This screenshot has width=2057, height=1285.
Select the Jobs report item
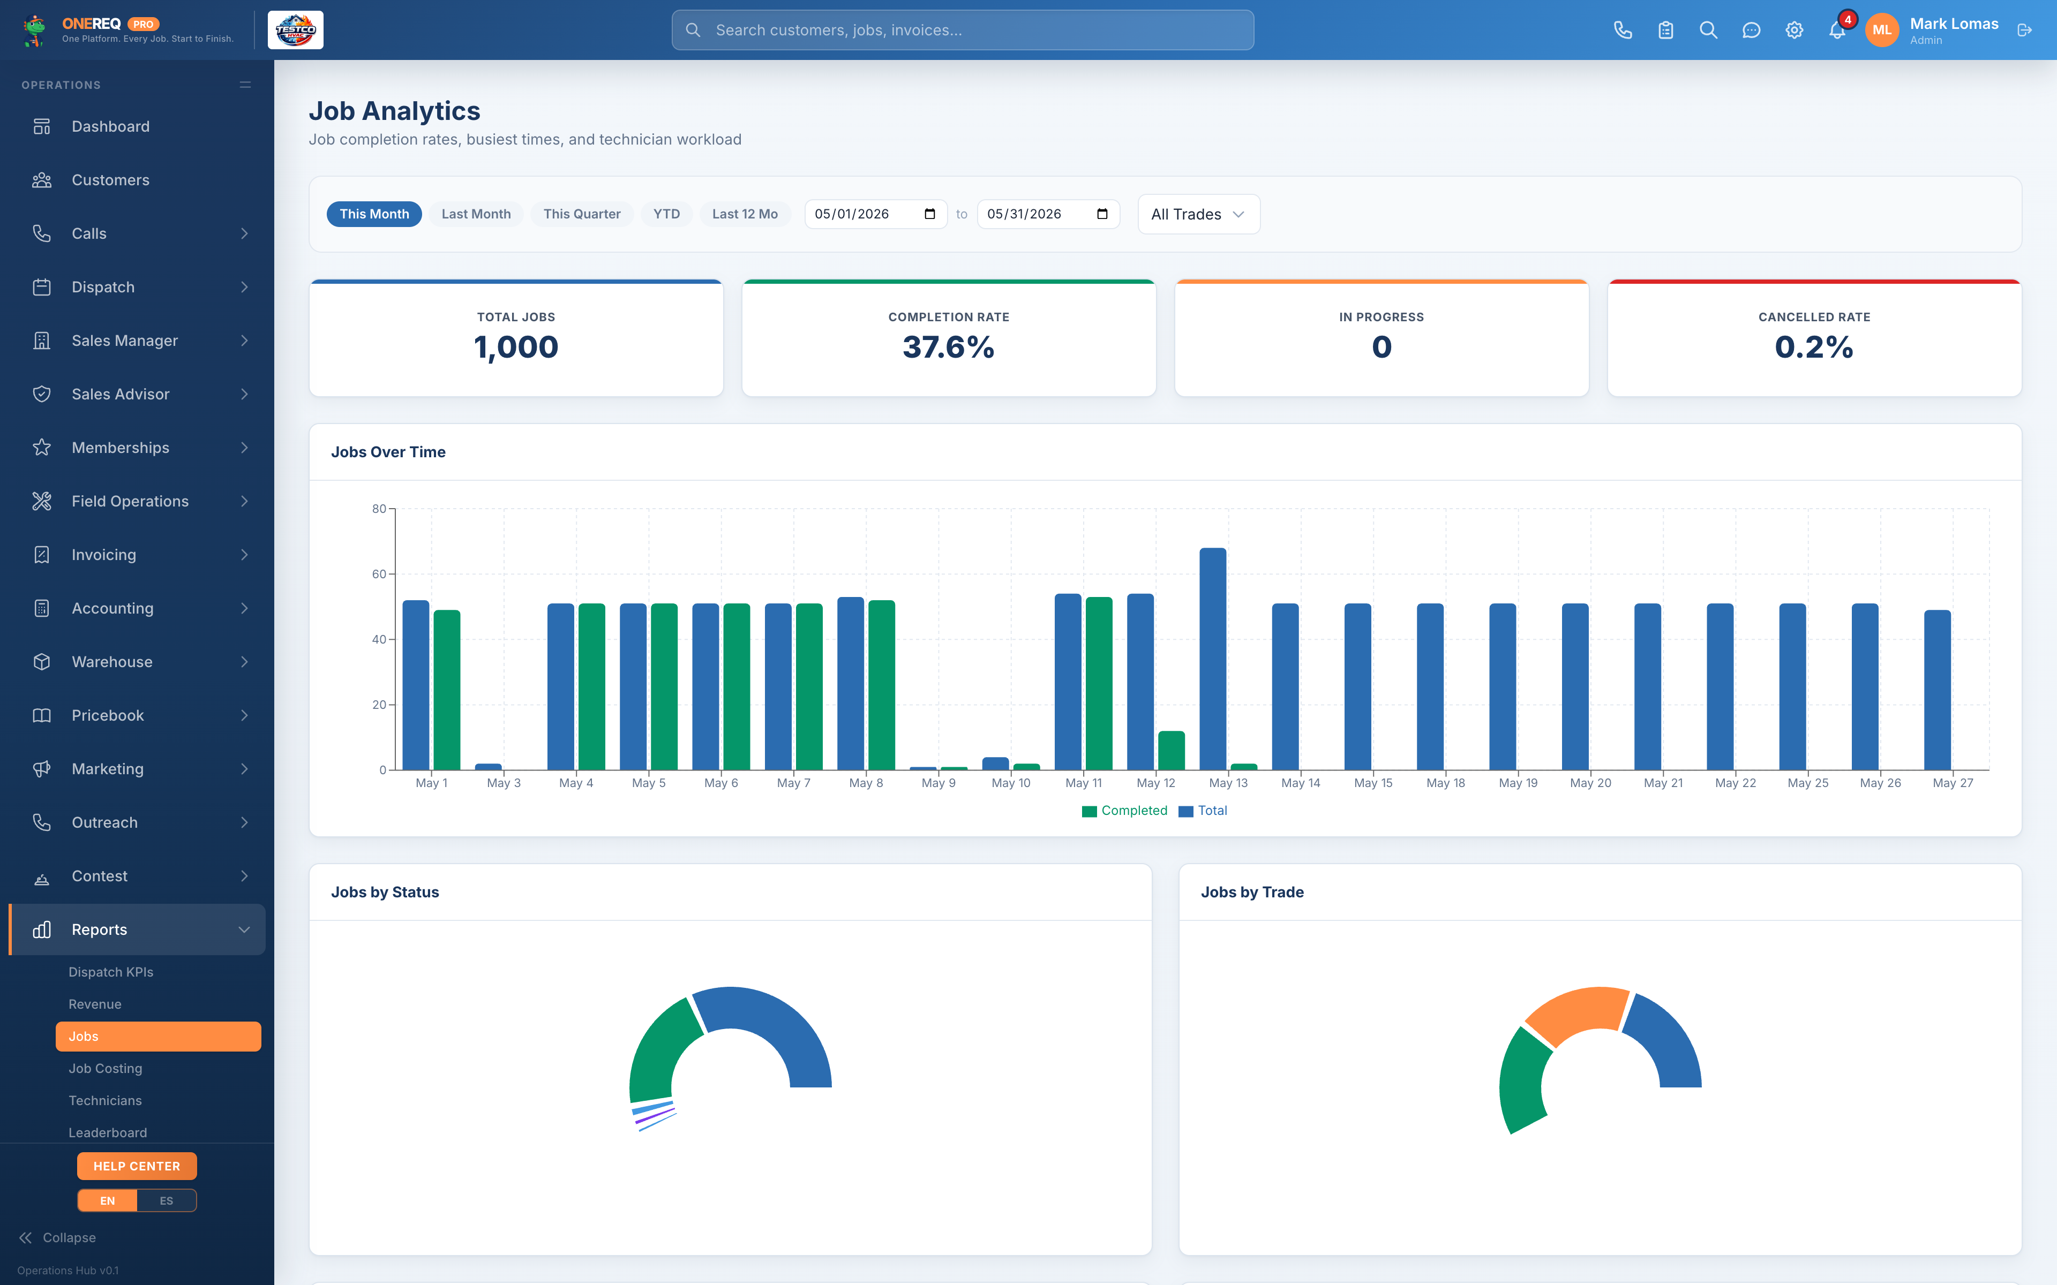tap(158, 1037)
